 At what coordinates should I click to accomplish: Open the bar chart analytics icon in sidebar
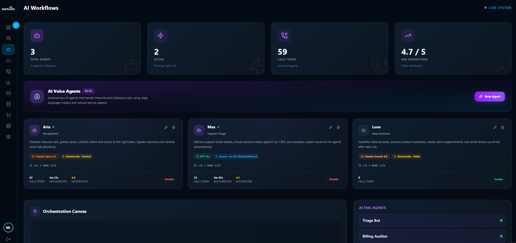point(8,82)
